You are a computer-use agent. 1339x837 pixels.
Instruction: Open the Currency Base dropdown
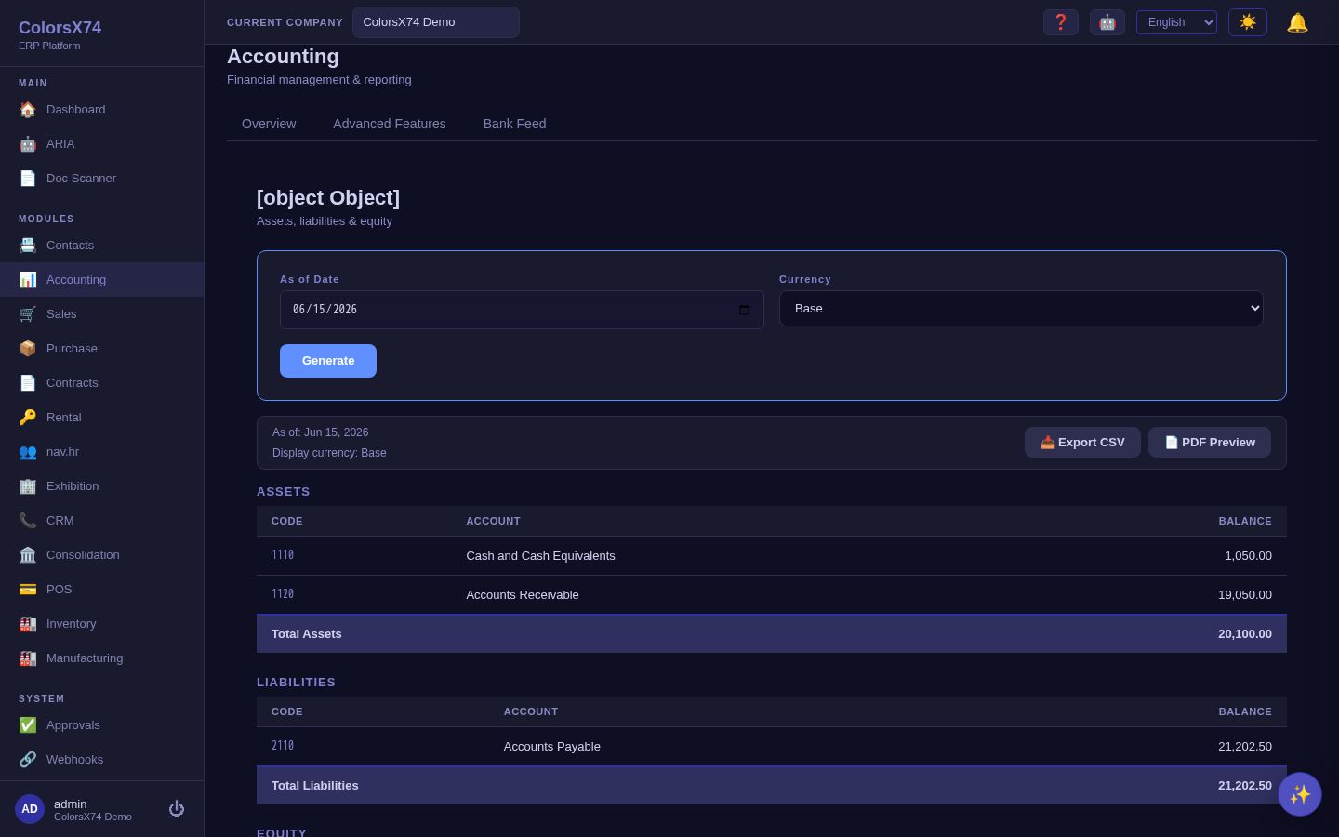(x=1021, y=309)
